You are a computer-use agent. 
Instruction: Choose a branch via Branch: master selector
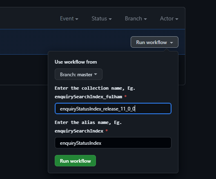(78, 74)
